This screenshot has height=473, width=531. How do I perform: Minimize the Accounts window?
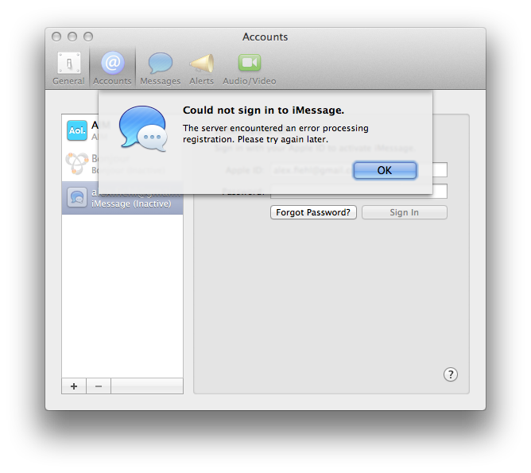click(x=72, y=37)
